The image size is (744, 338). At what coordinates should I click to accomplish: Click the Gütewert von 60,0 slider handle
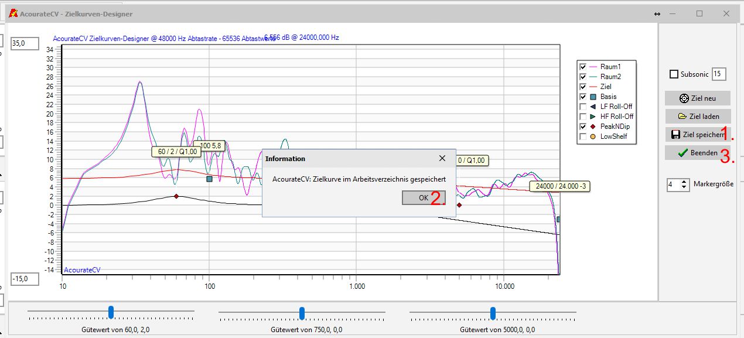click(111, 312)
